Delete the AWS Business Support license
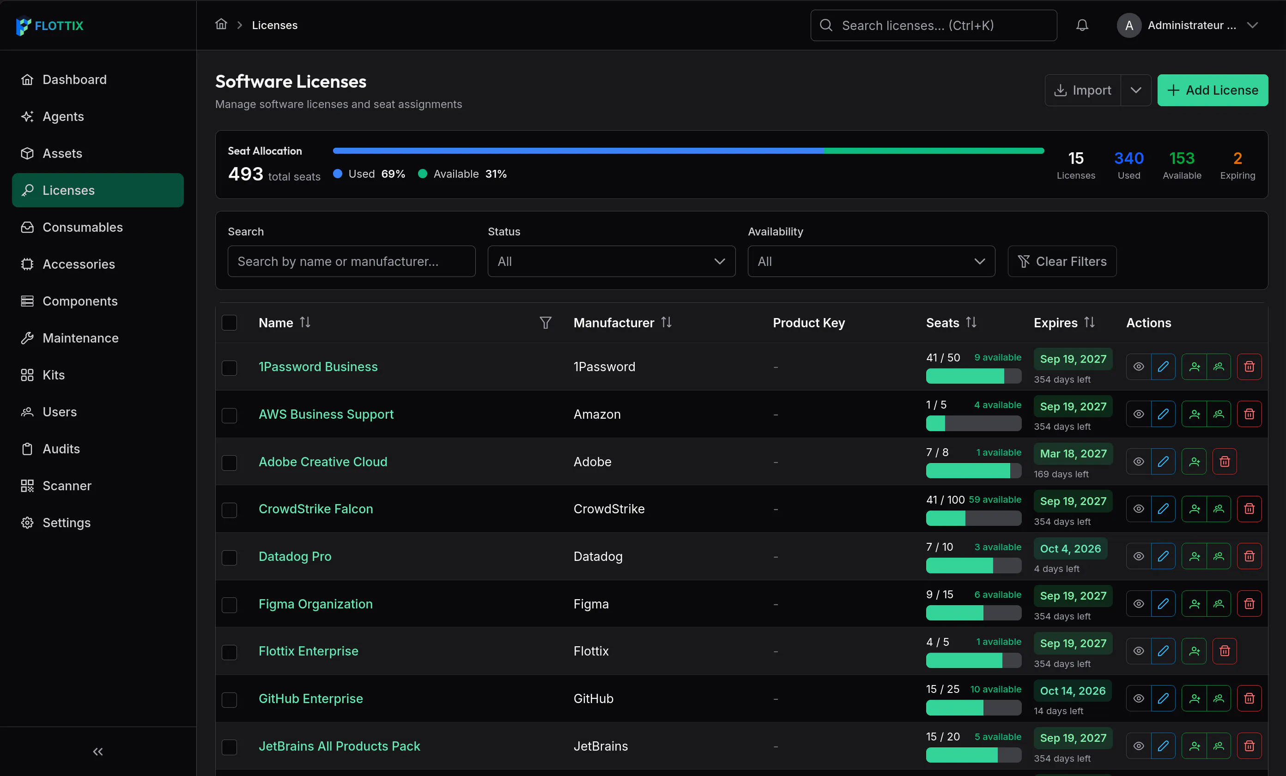 click(x=1249, y=414)
